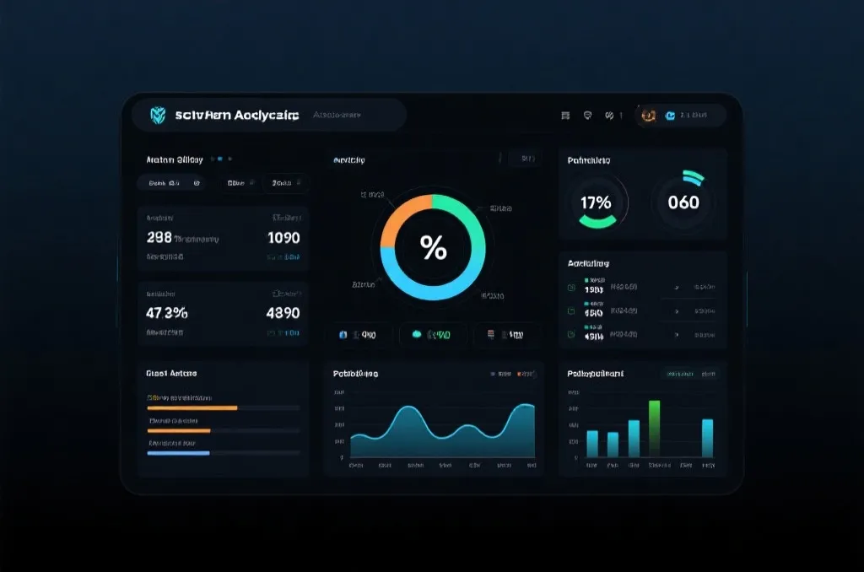Expand the third activity row chevron arrow
The image size is (864, 572).
pos(677,334)
